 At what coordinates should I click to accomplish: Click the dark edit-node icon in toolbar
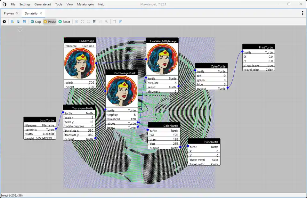[94, 21]
